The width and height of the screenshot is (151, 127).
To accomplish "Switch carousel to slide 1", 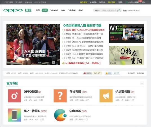I will coord(50,63).
